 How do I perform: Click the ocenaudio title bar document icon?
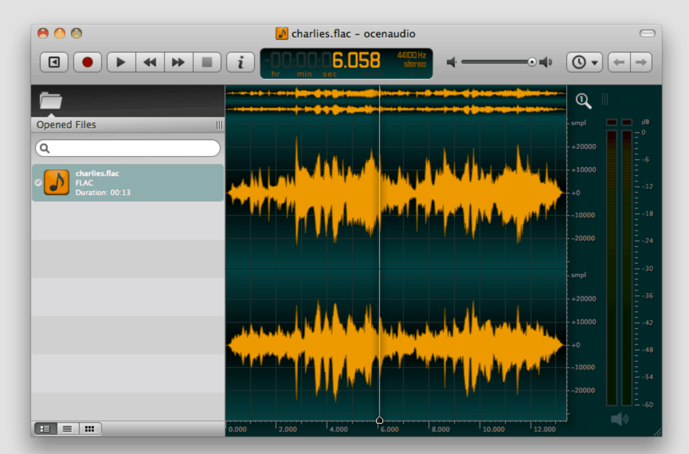tap(282, 33)
